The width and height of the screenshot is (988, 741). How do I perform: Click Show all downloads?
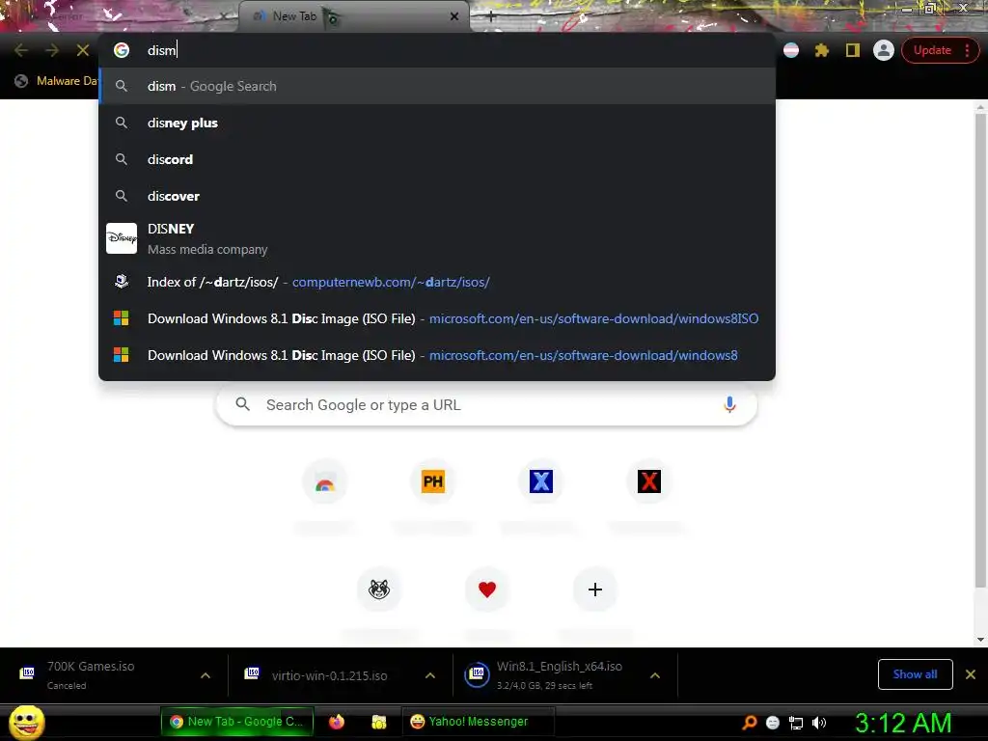pos(915,674)
